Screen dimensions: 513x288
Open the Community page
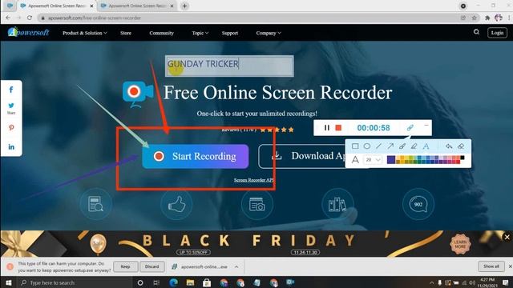pyautogui.click(x=161, y=33)
